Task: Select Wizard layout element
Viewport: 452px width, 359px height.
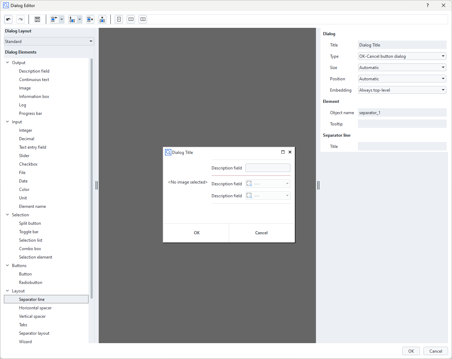Action: tap(25, 341)
